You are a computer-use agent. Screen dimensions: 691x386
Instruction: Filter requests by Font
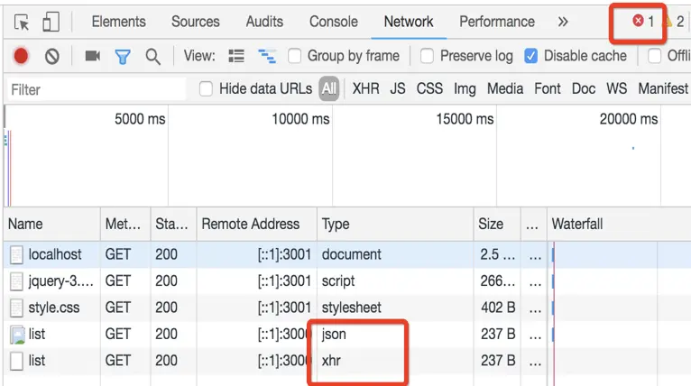pos(548,88)
